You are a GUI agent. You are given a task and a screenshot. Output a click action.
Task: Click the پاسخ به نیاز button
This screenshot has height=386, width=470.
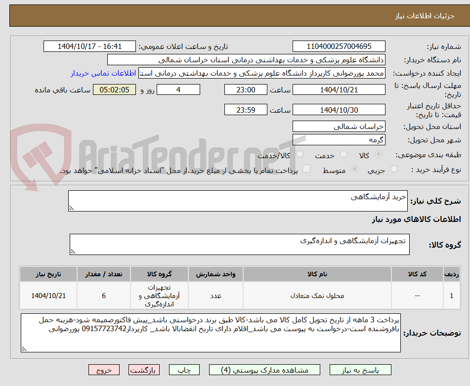pyautogui.click(x=360, y=370)
